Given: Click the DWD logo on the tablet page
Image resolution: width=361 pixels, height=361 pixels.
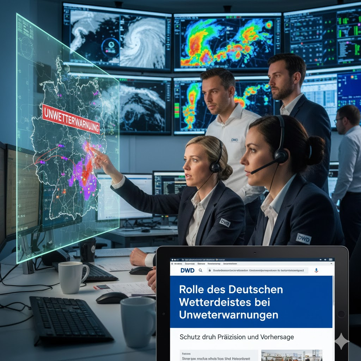Looking at the screenshot, I should (x=187, y=270).
